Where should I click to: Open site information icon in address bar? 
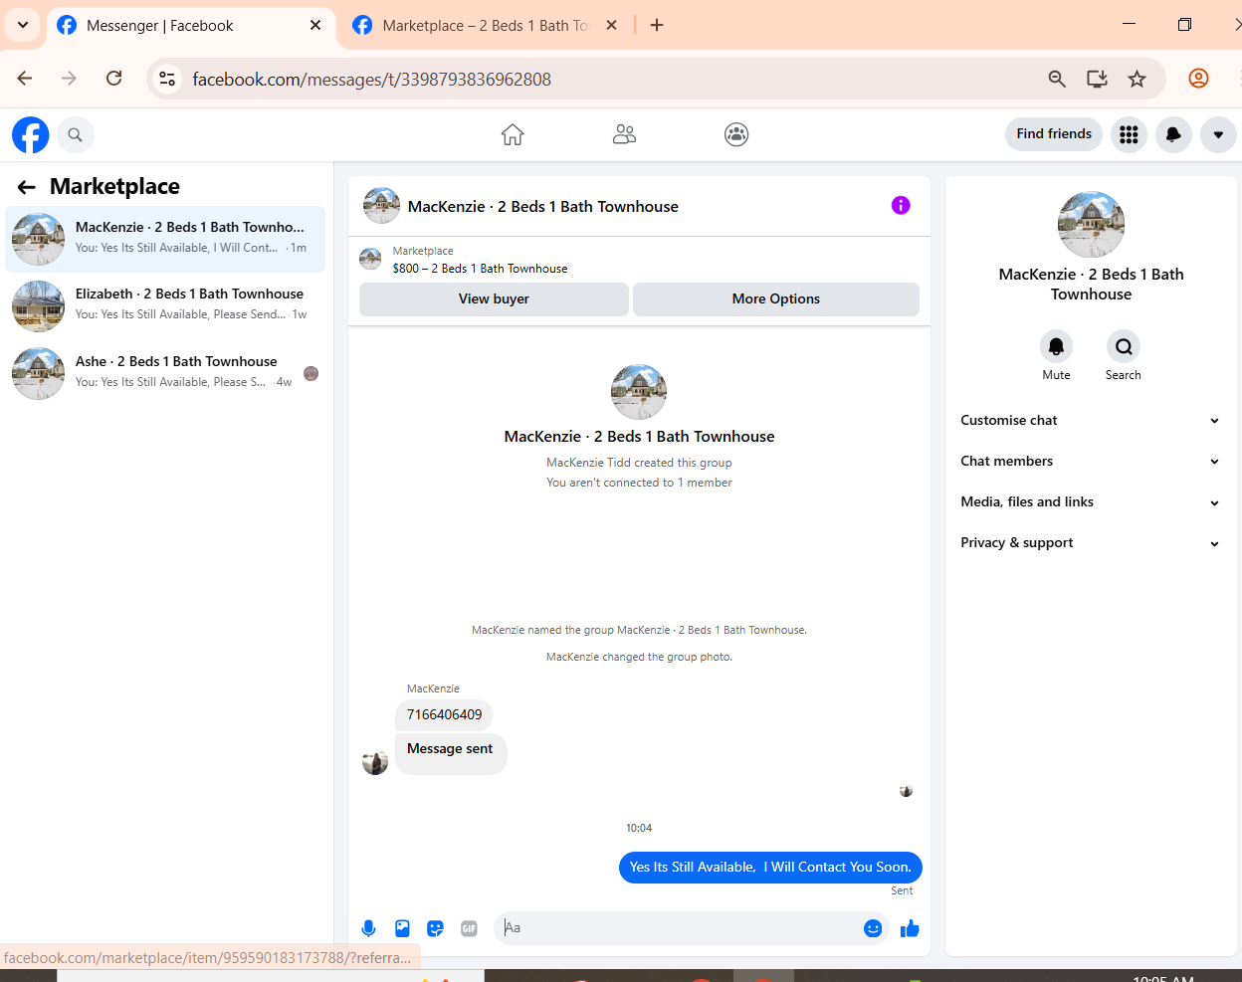pyautogui.click(x=167, y=79)
